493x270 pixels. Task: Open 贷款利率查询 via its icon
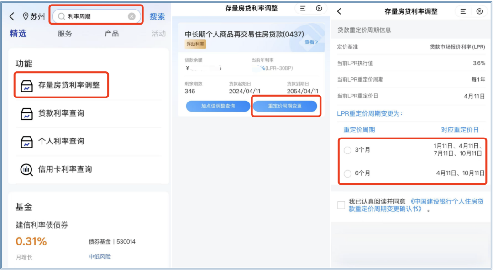pos(27,113)
